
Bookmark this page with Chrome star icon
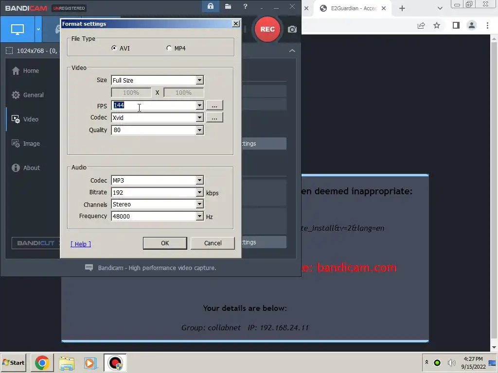pyautogui.click(x=437, y=25)
